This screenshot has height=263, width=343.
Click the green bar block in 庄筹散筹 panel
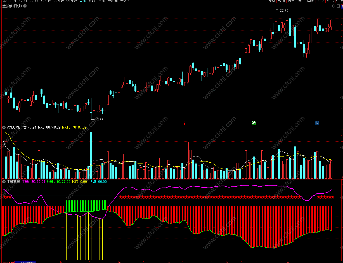coord(86,206)
